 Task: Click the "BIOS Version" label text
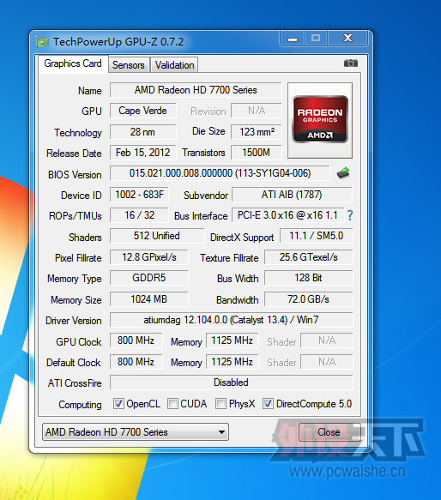75,175
